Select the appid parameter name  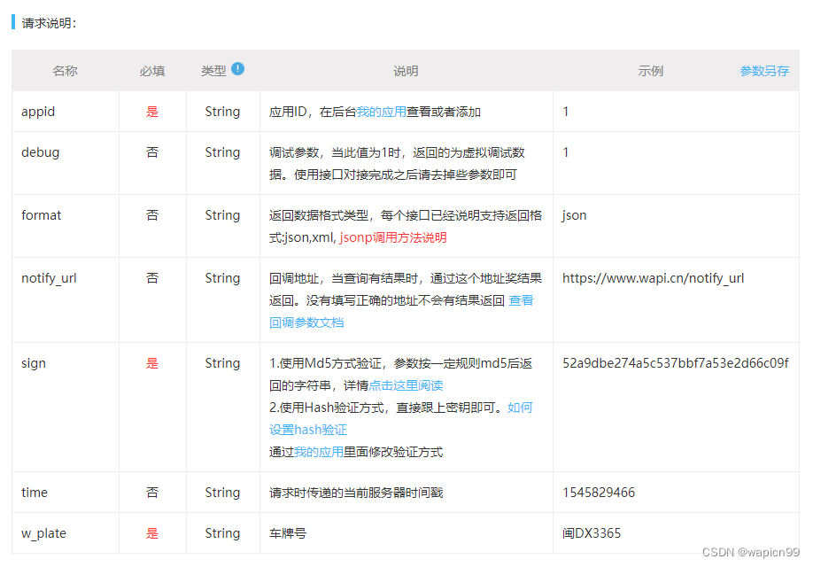pos(38,112)
